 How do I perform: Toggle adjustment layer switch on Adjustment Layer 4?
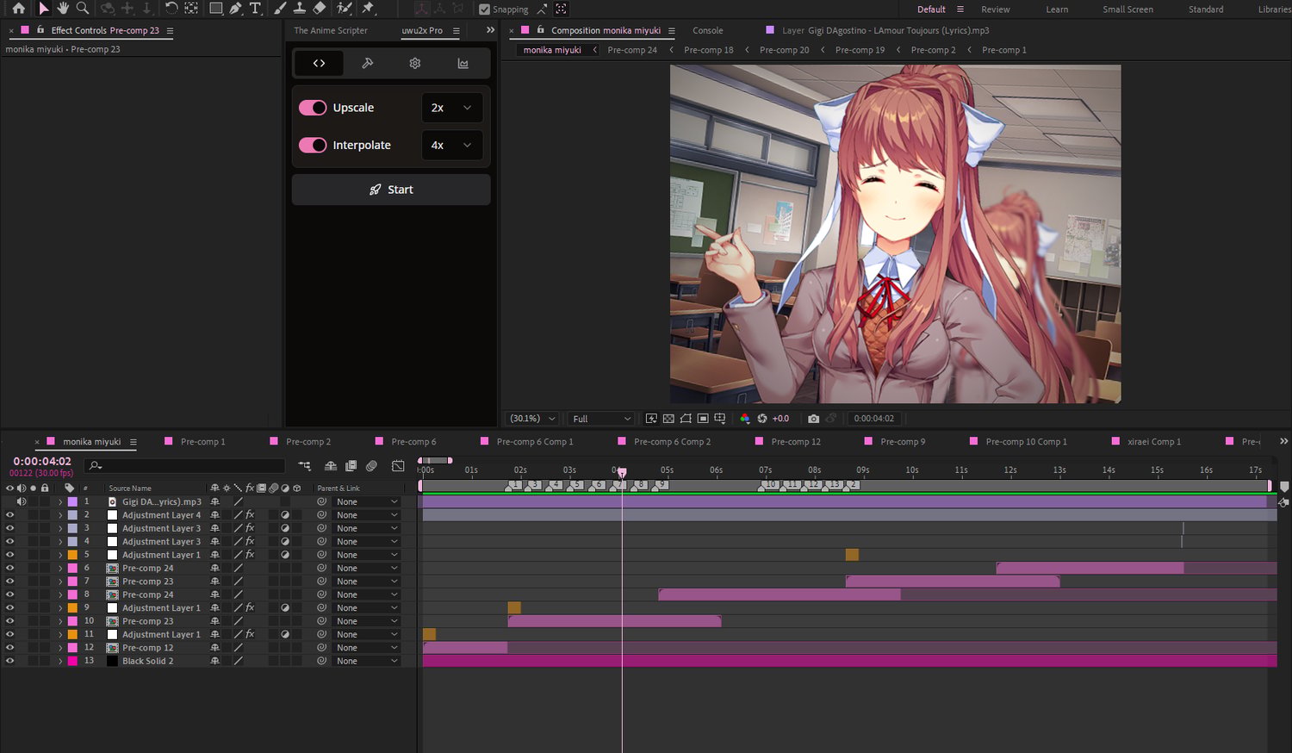click(285, 515)
